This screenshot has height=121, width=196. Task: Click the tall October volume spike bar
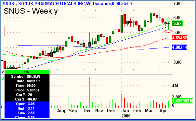(x=89, y=92)
